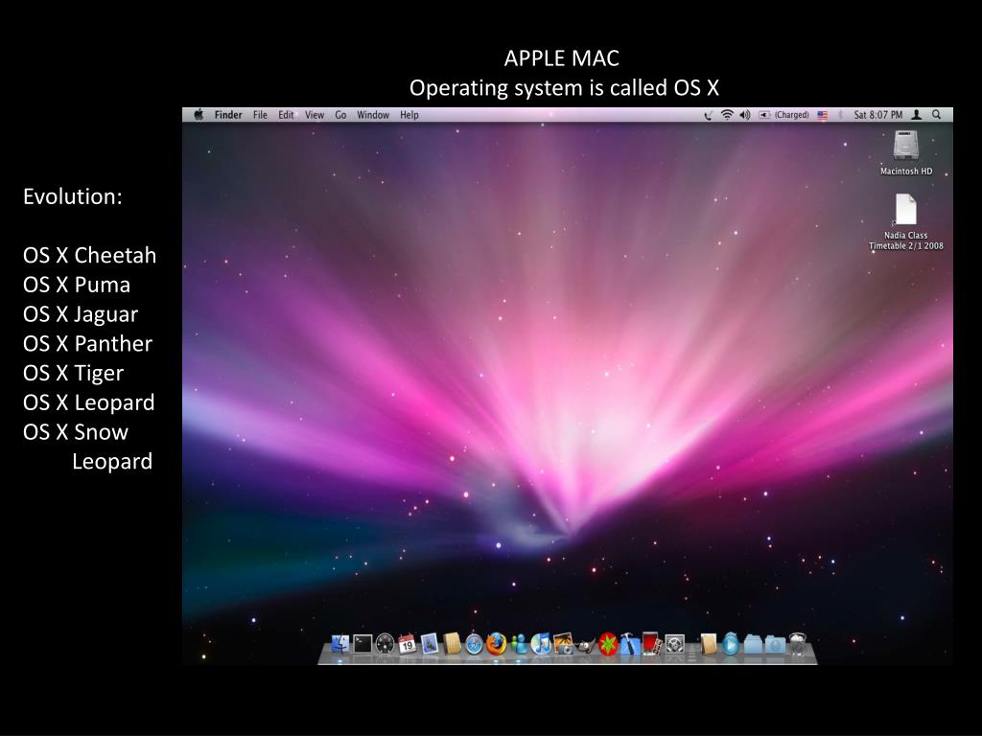Click the 'OS X Snow' line
982x736 pixels.
(76, 432)
